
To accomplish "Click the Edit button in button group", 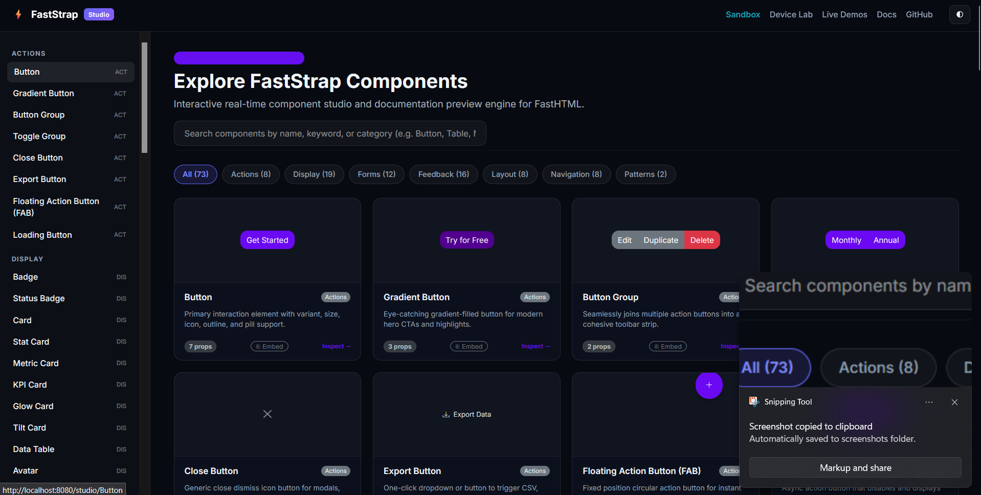I will pyautogui.click(x=625, y=240).
